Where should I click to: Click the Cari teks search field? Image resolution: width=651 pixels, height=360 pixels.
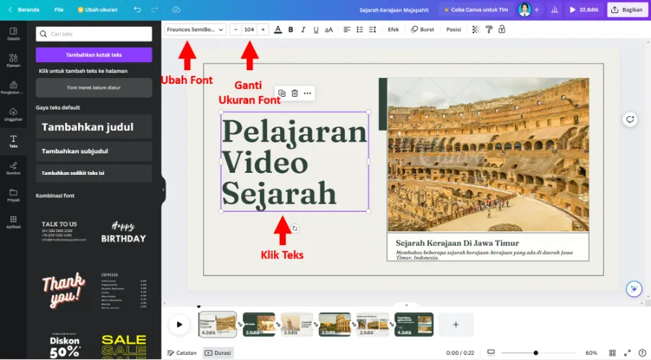94,34
